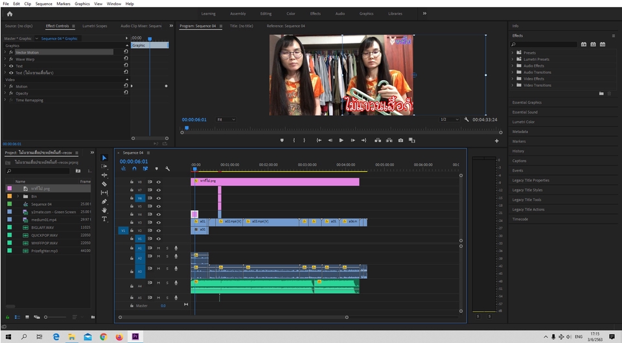Click the Project panel thumbnail zoom slider
622x343 pixels.
(x=56, y=317)
